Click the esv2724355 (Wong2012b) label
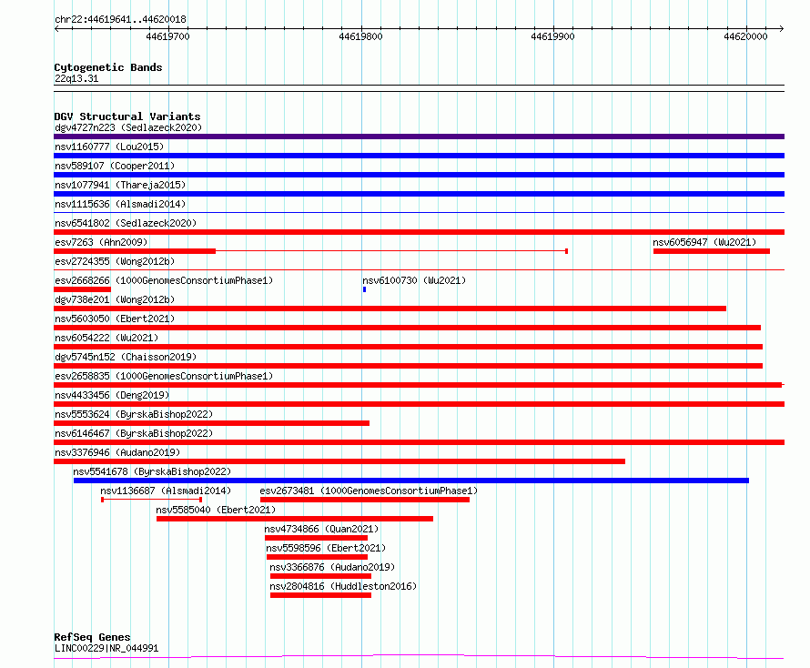This screenshot has height=668, width=810. pos(115,261)
